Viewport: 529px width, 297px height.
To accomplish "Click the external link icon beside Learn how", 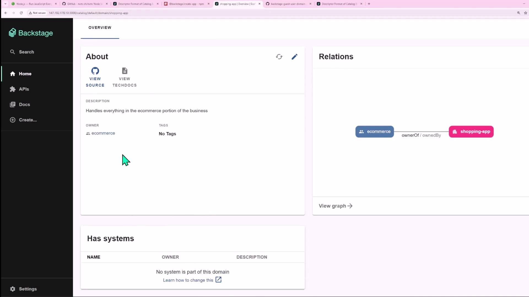I will coord(218,280).
